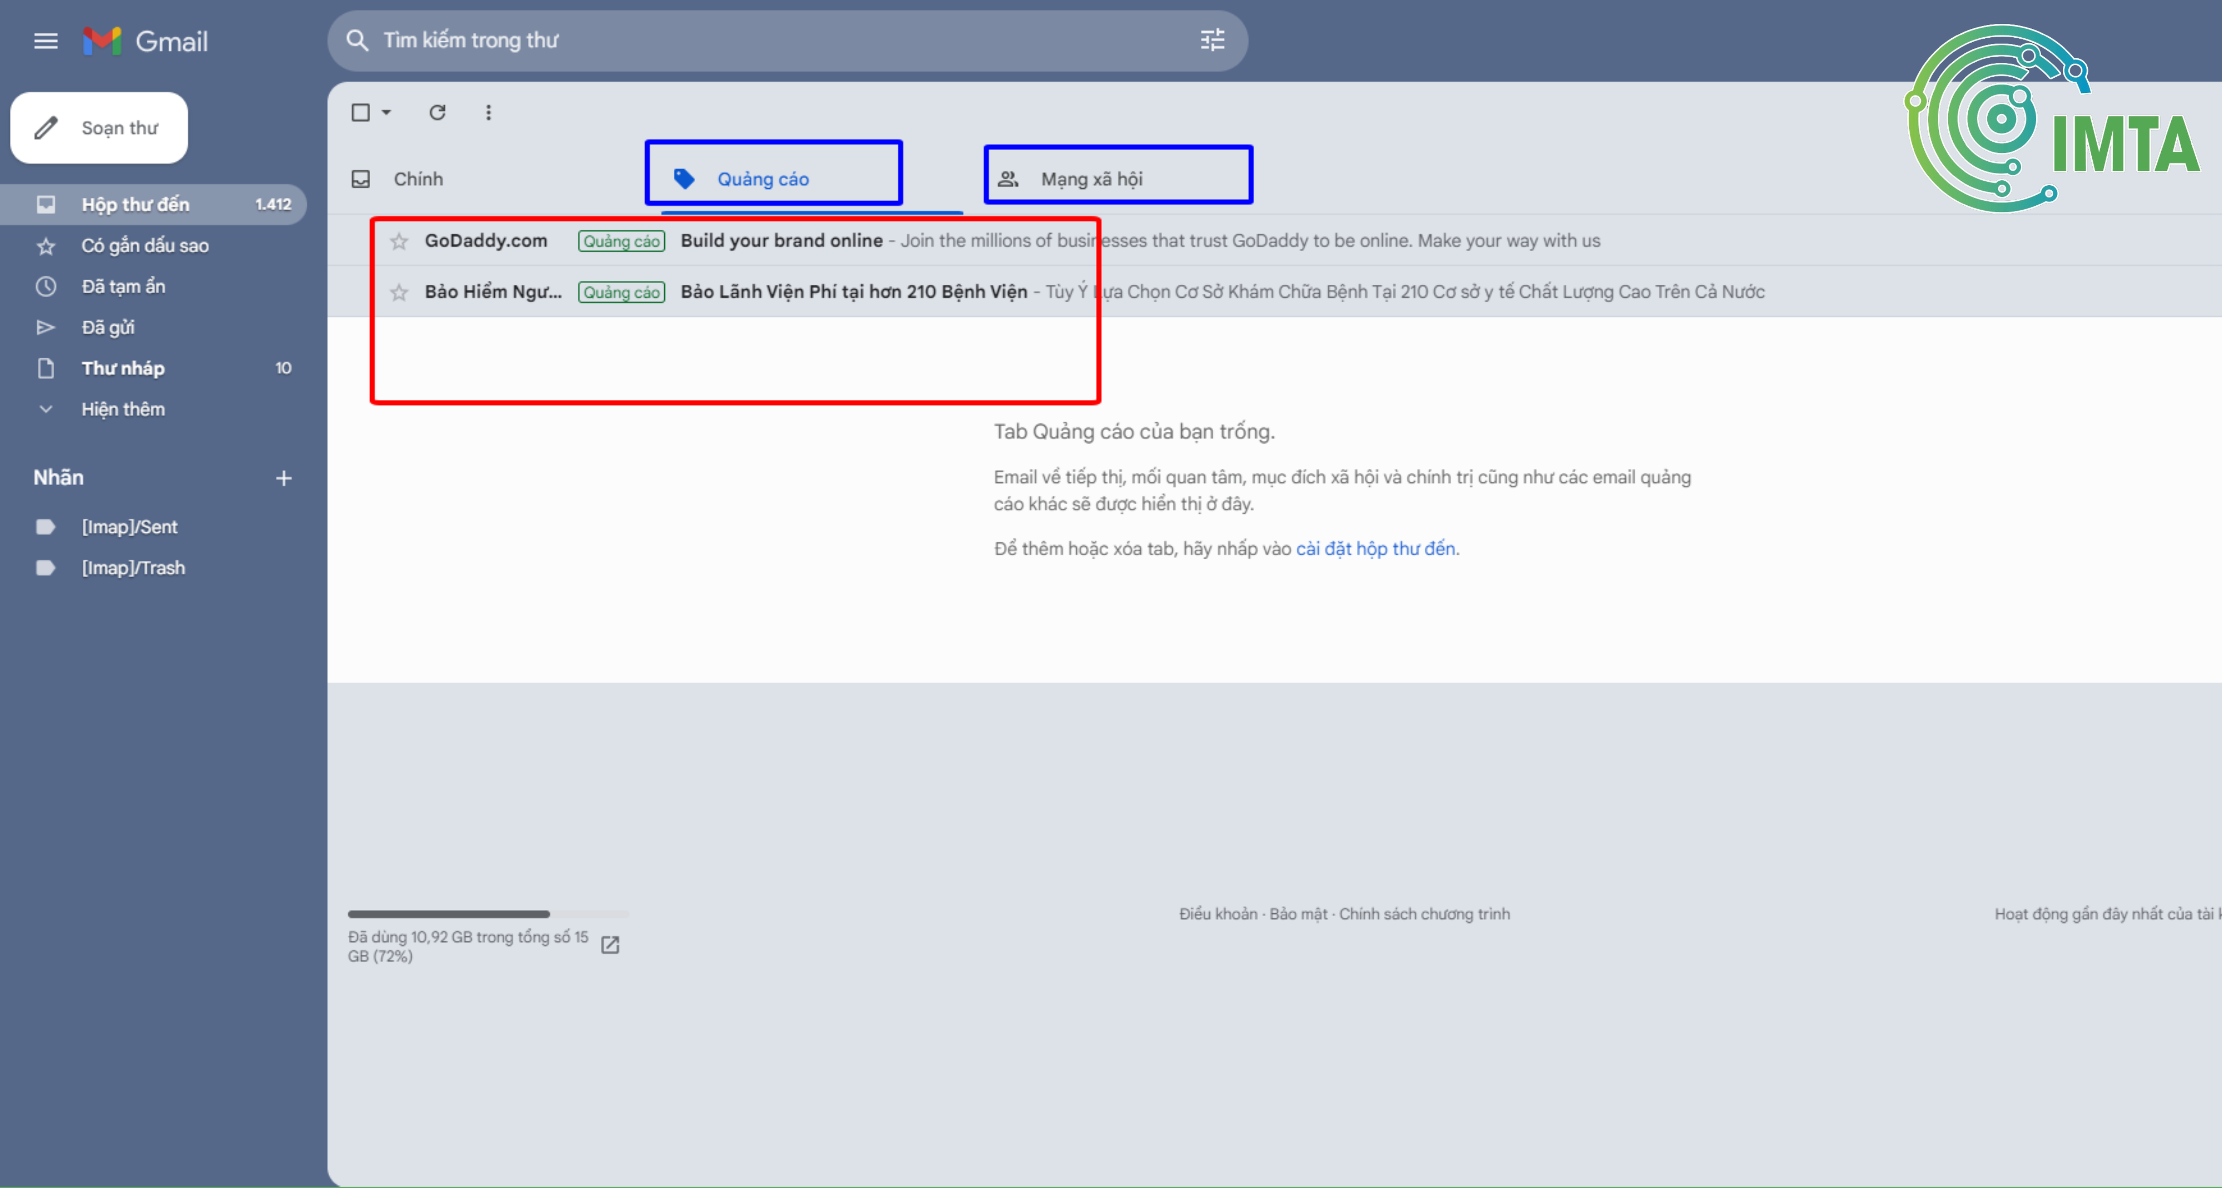Click the Quảng cáo badge on Bảo Hiểm row
This screenshot has height=1188, width=2222.
coord(621,292)
